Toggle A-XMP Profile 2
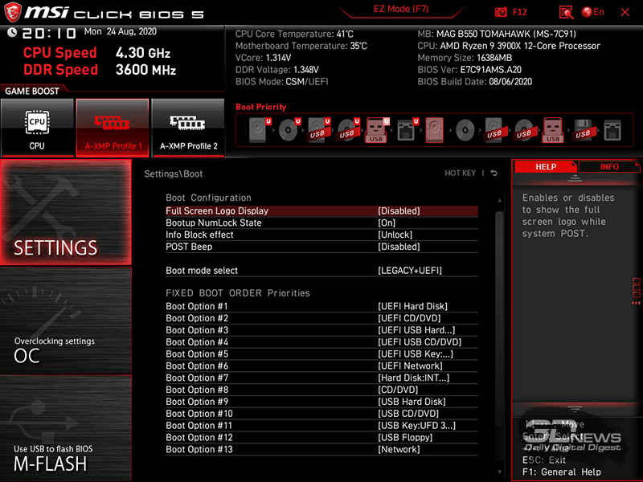Screen dimensions: 643x482 click(188, 128)
